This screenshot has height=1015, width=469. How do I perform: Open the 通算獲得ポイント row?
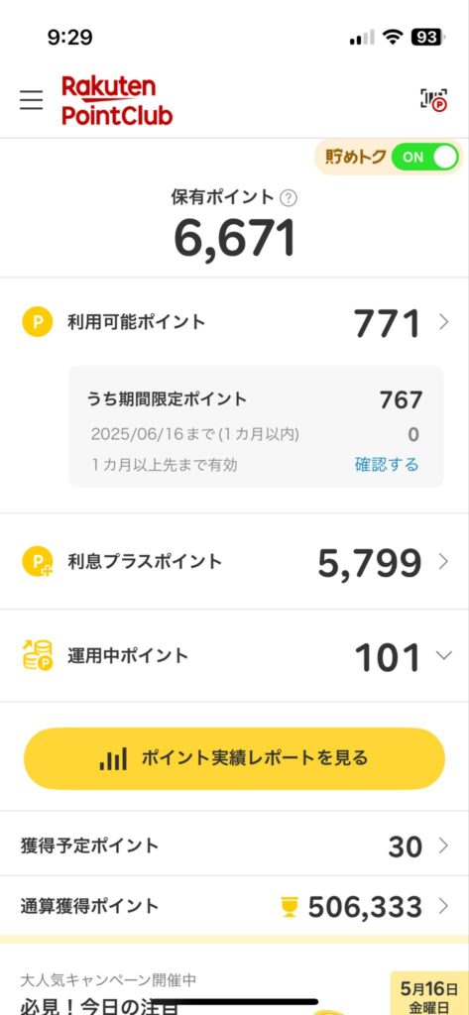[x=234, y=906]
